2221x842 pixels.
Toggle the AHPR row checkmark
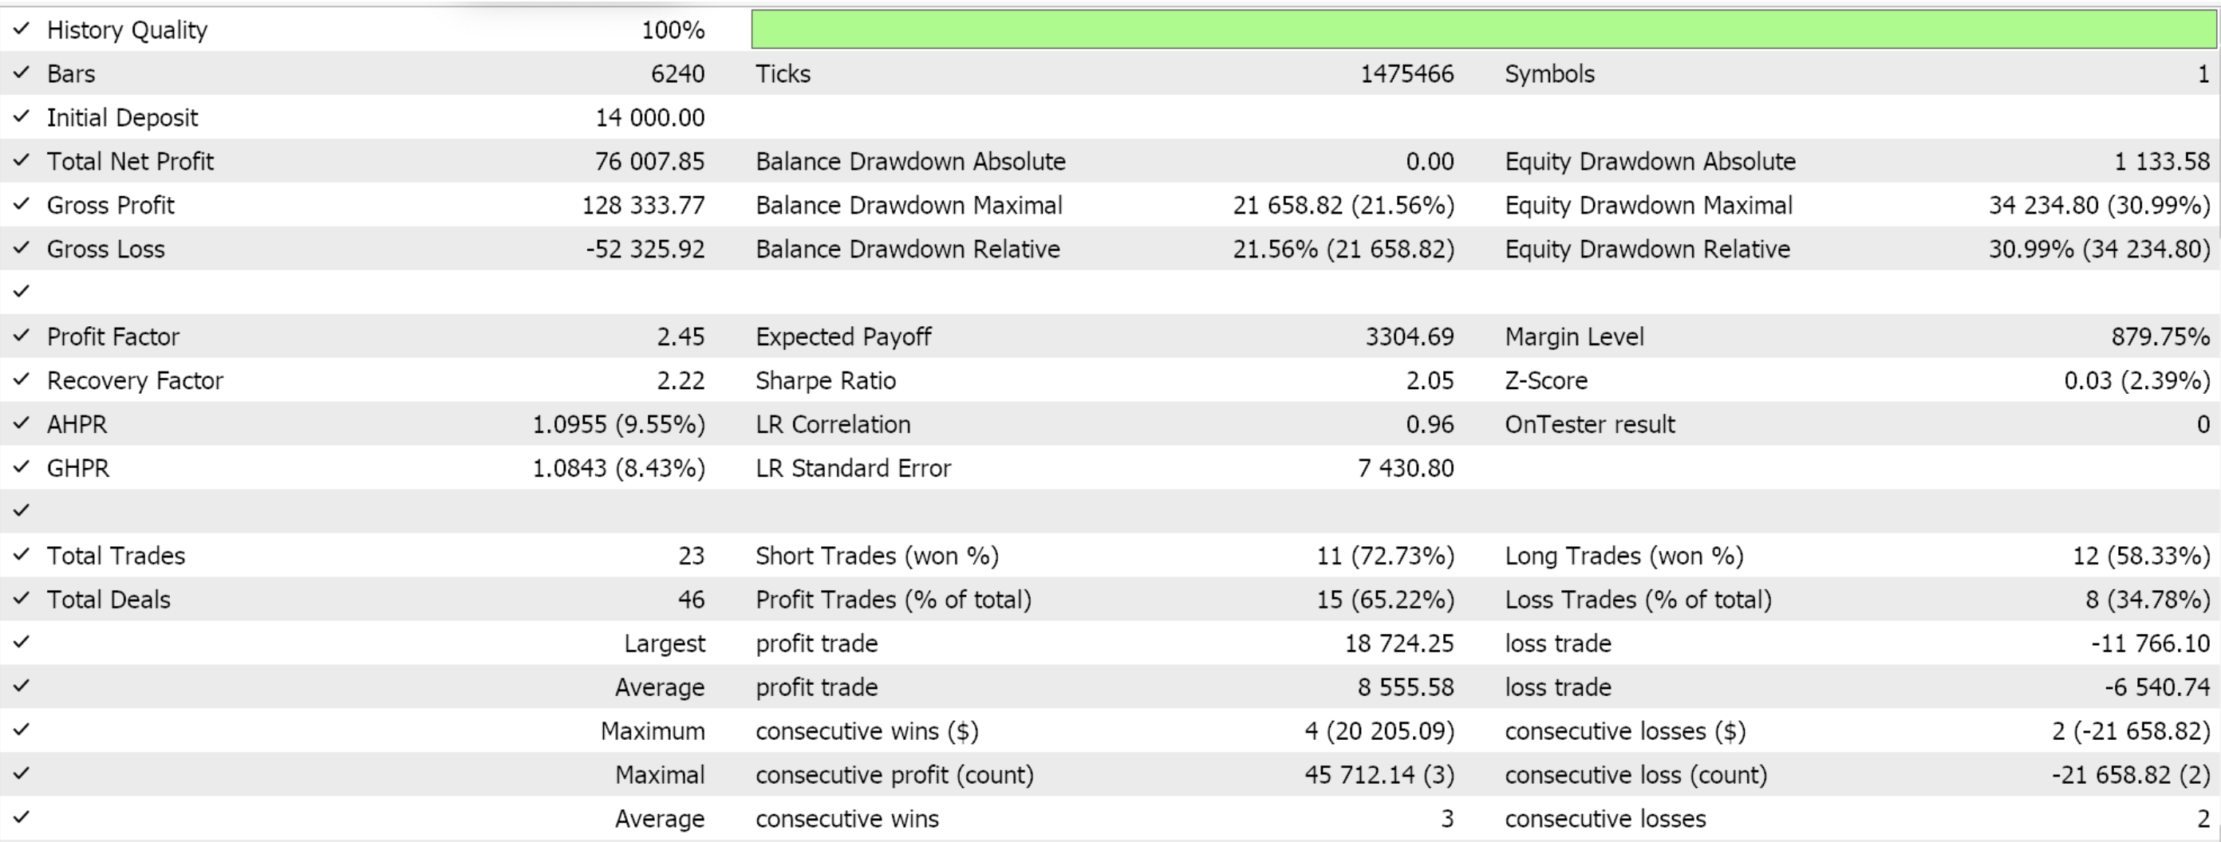click(x=22, y=423)
